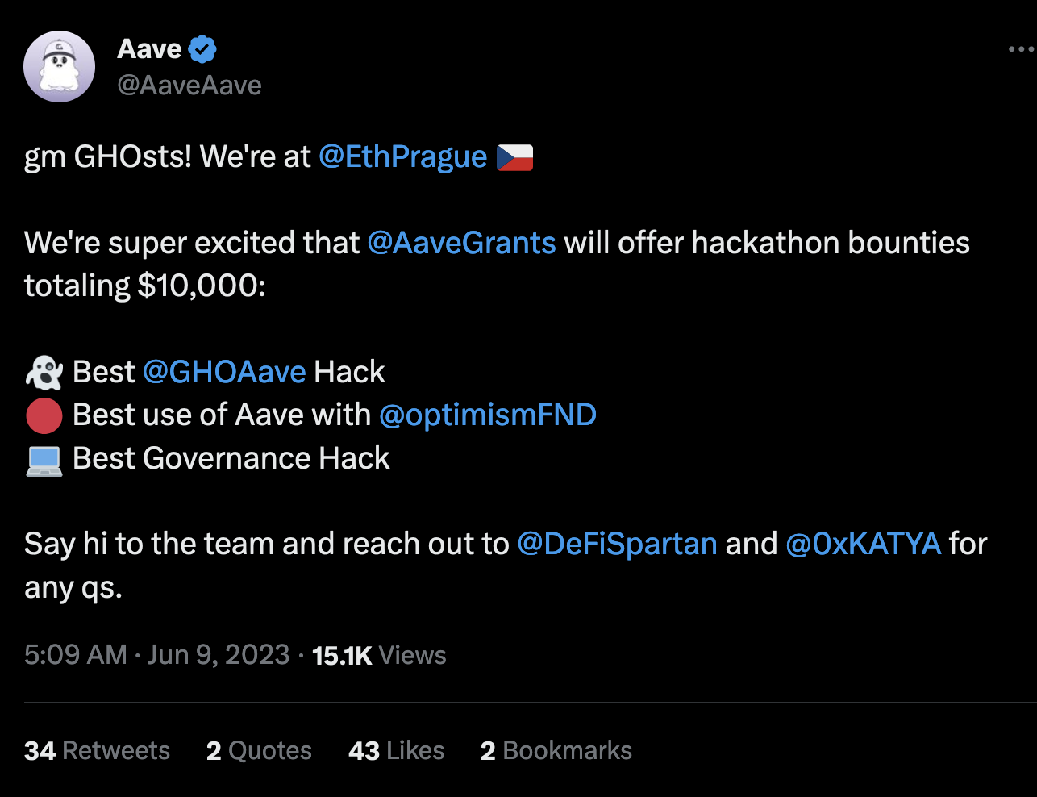Click the red circle emoji
Viewport: 1037px width, 797px height.
click(x=44, y=416)
